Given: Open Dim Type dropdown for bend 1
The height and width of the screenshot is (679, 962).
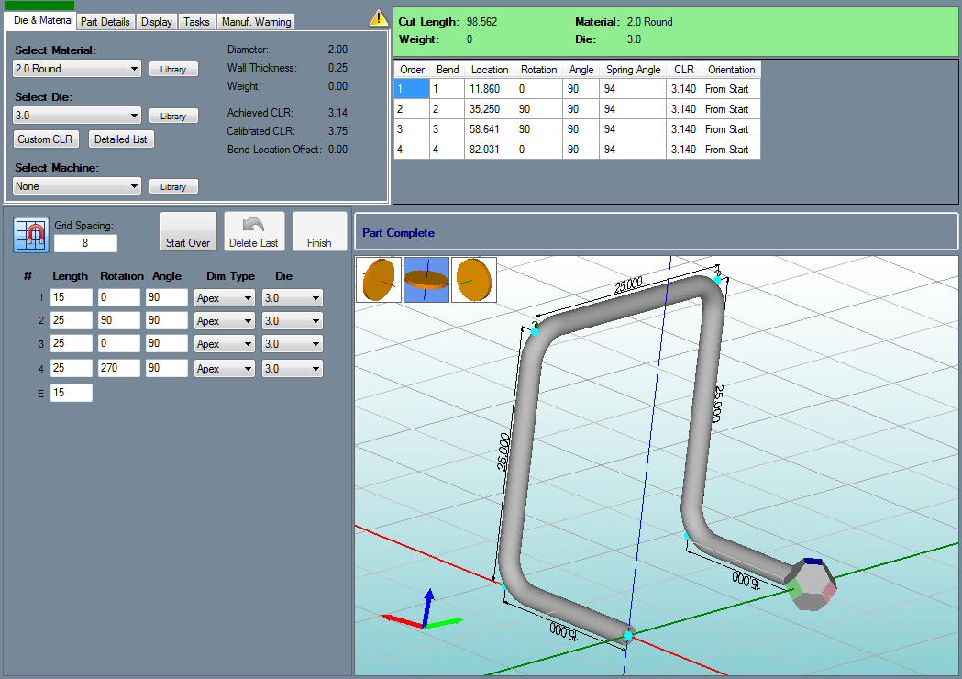Looking at the screenshot, I should [x=225, y=298].
